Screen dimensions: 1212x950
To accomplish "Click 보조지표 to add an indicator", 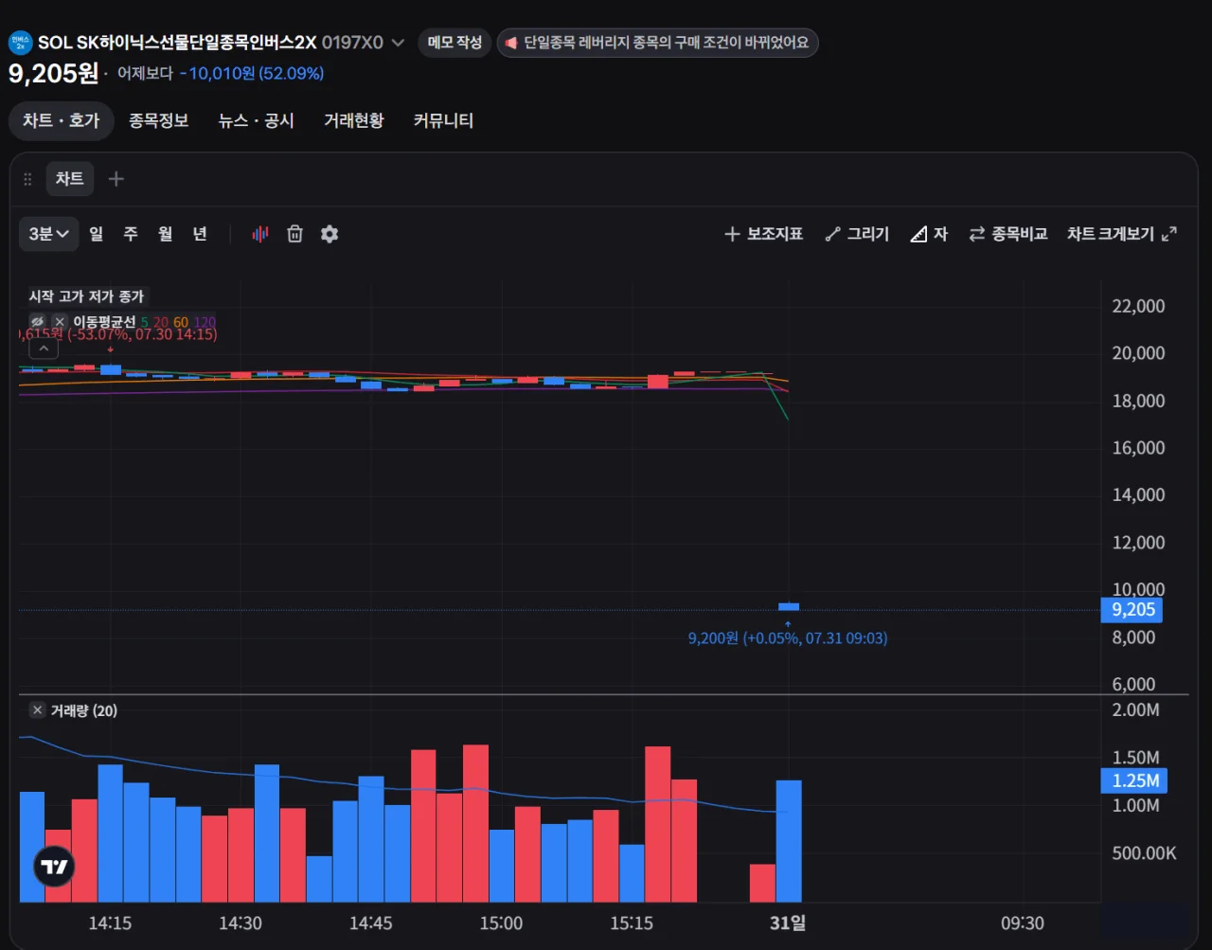I will click(x=763, y=234).
